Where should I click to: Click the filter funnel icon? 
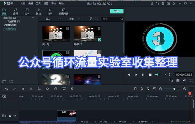(91, 19)
